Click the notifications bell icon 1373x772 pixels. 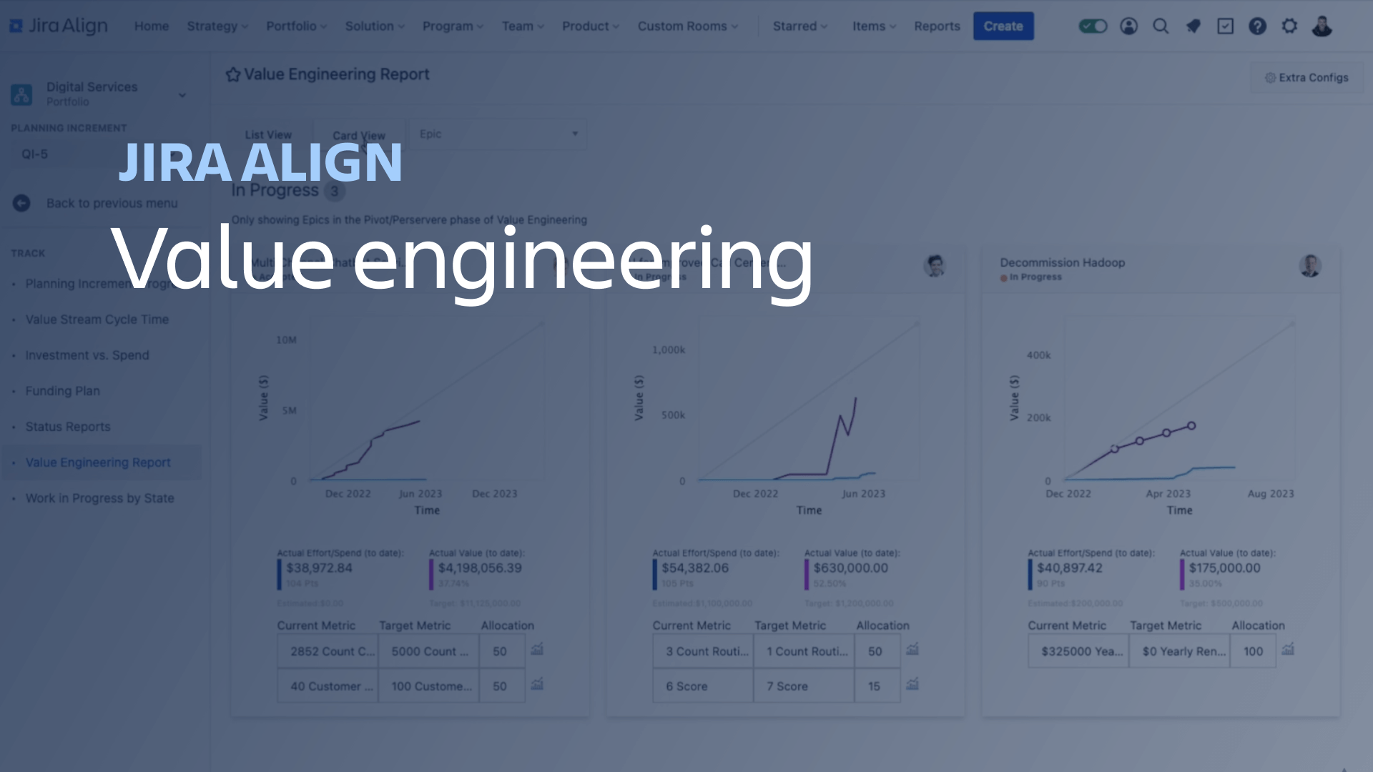(1193, 26)
